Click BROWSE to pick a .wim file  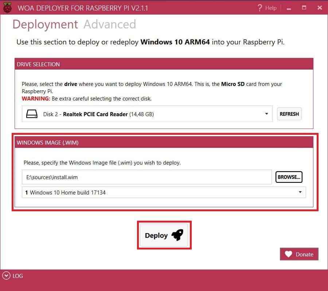(x=289, y=177)
